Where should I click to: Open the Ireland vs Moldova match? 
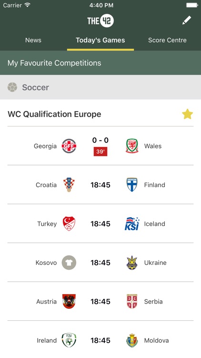(100, 340)
